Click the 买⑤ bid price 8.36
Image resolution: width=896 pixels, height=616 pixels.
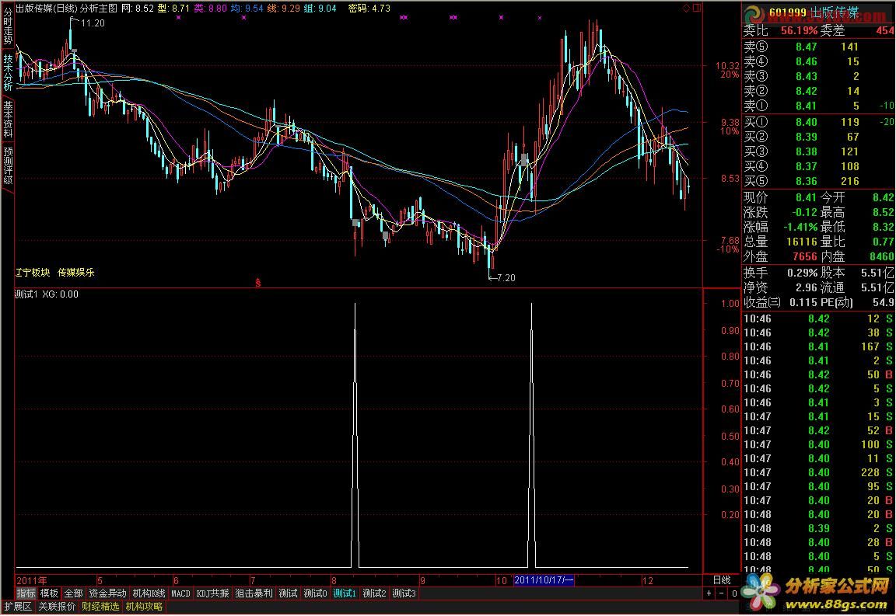click(807, 181)
